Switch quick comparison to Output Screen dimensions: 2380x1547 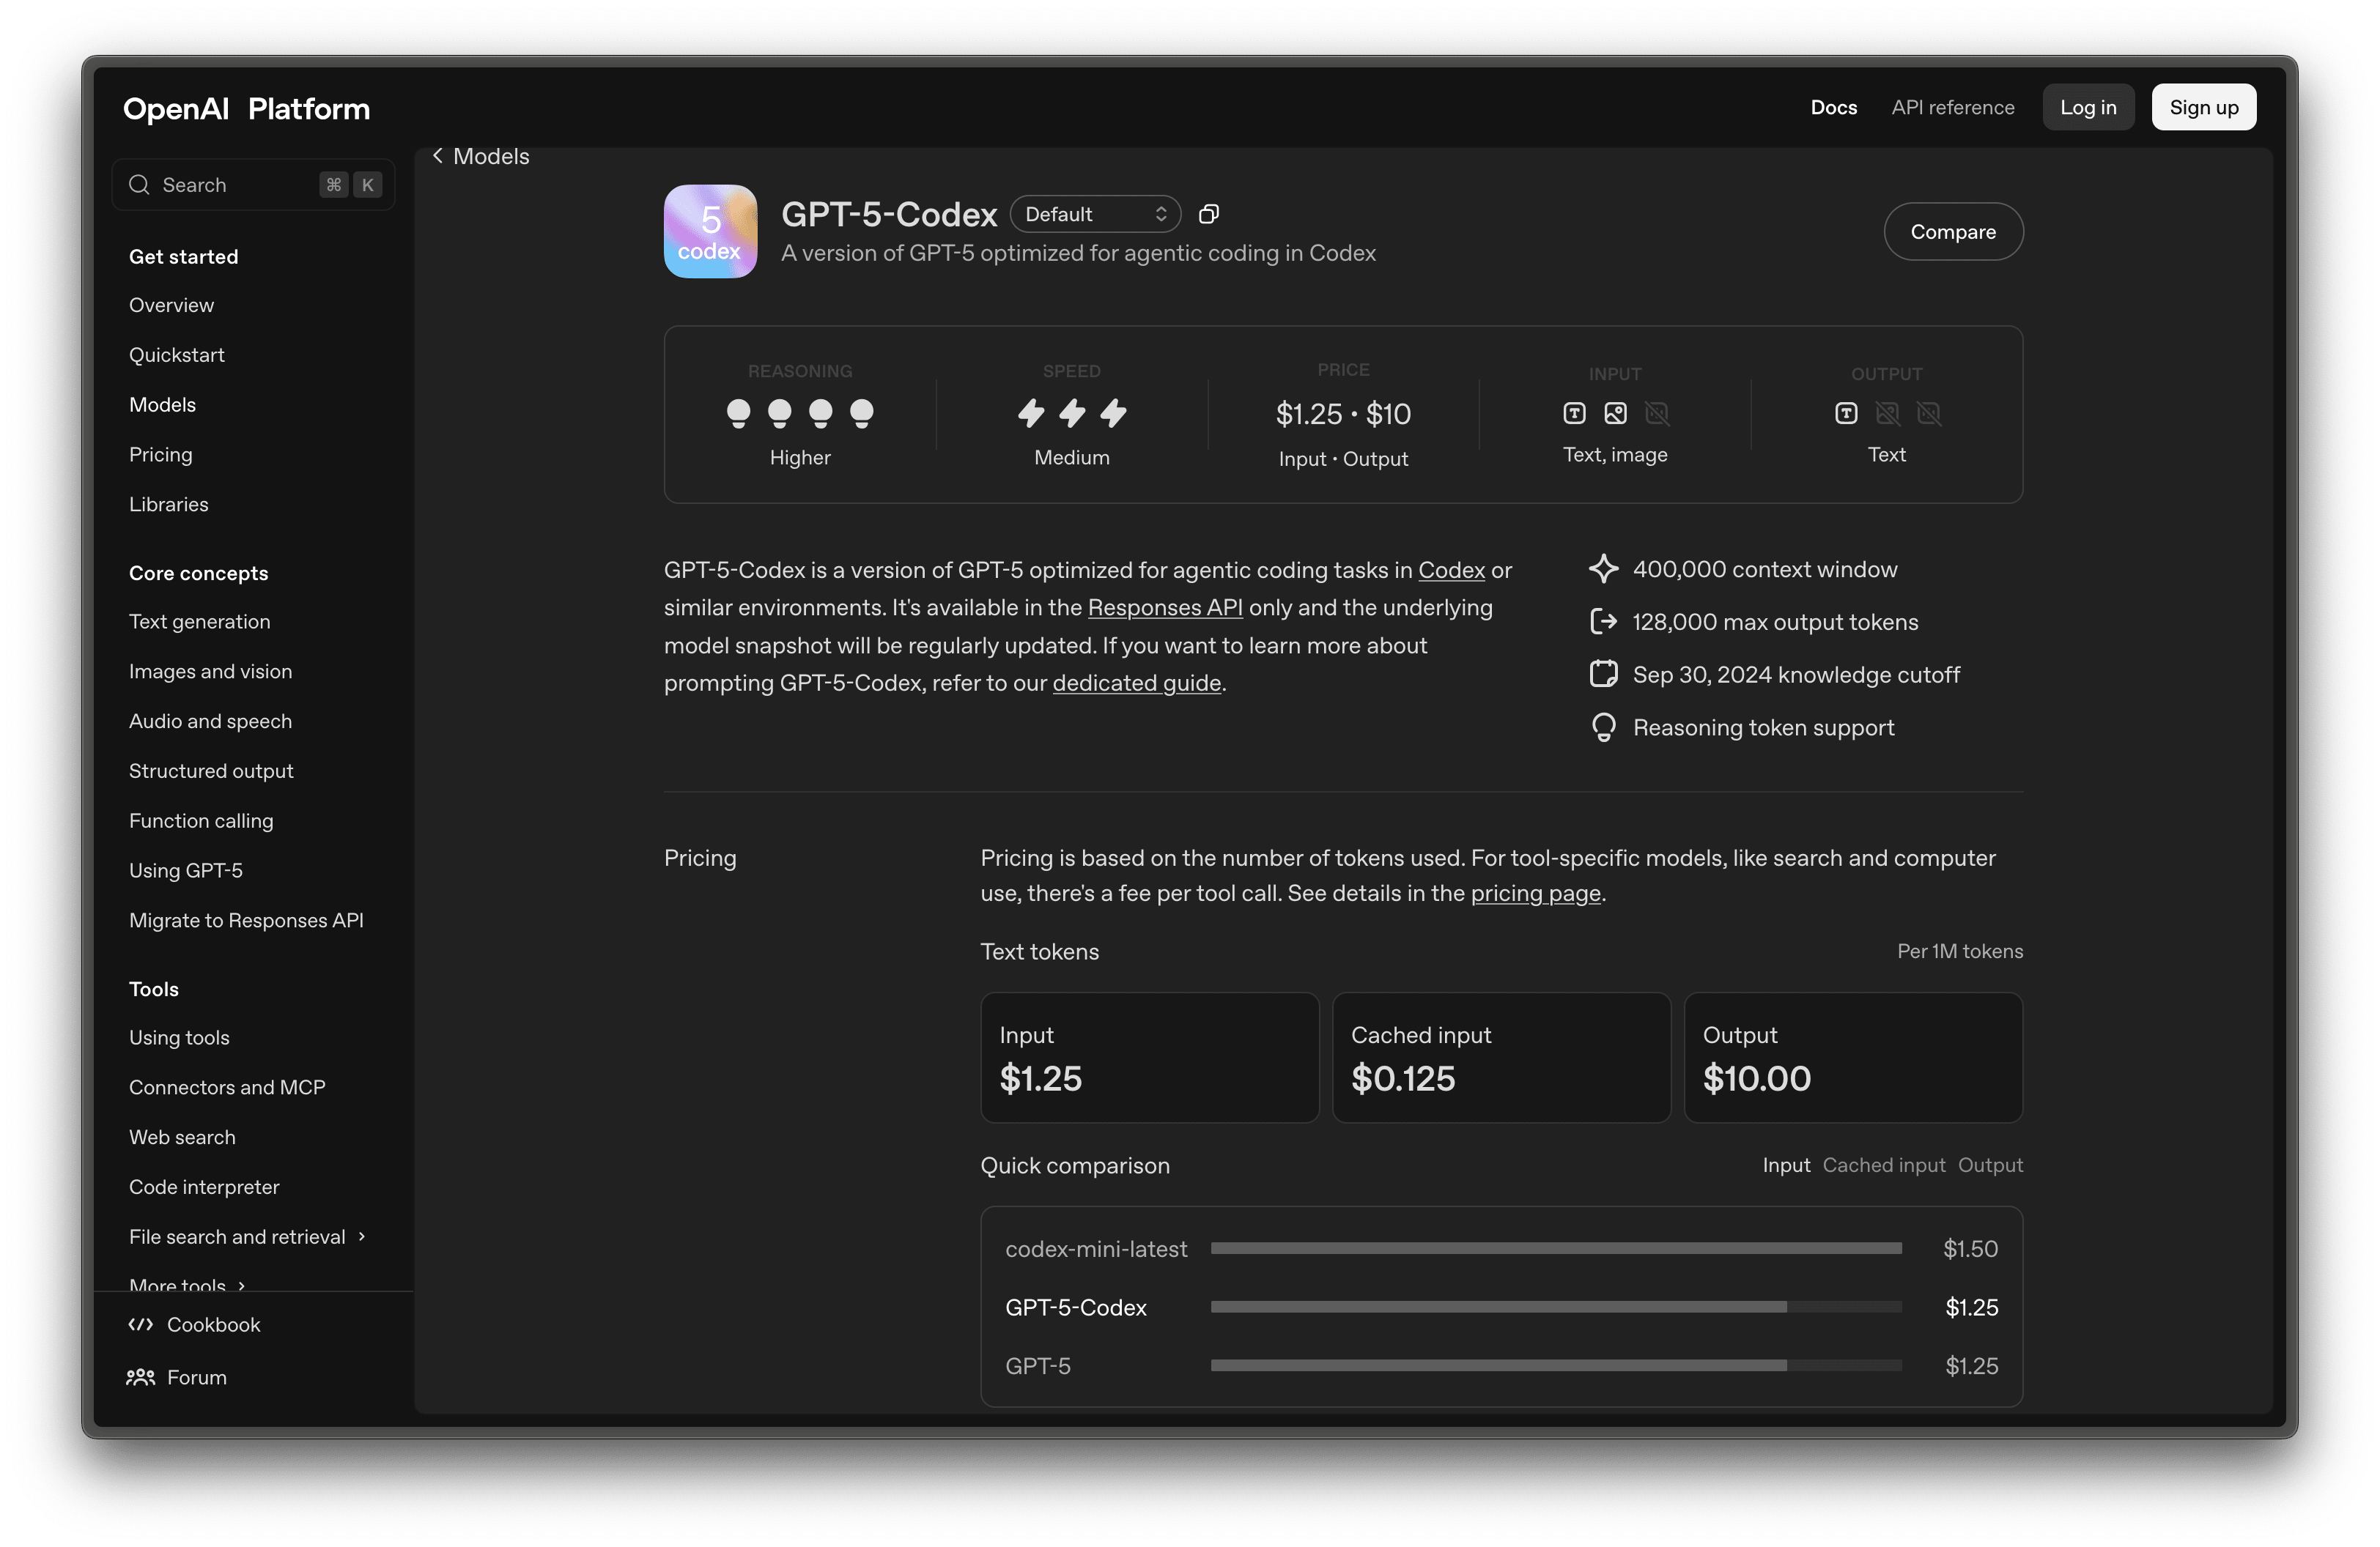1990,1165
